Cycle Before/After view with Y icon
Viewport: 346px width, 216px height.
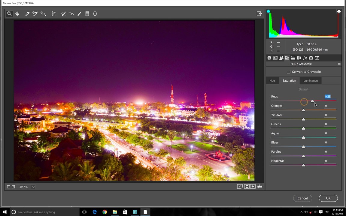[240, 187]
